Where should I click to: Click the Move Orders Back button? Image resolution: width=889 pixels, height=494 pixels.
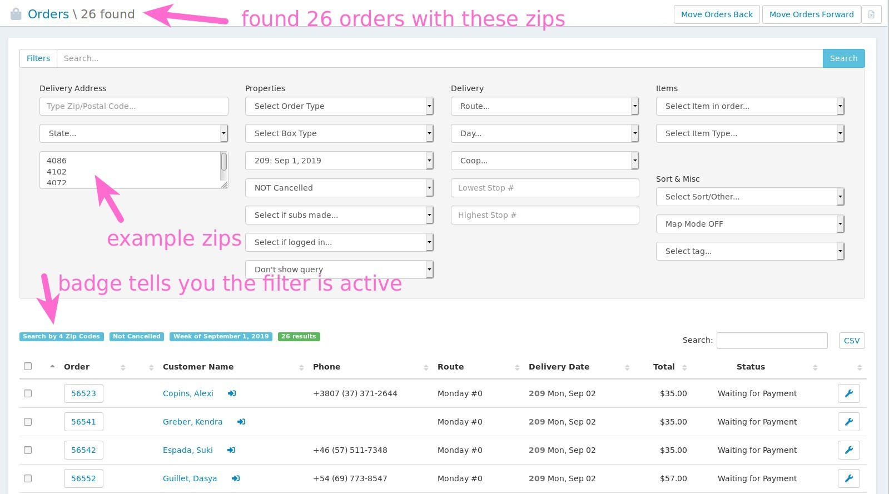coord(717,14)
